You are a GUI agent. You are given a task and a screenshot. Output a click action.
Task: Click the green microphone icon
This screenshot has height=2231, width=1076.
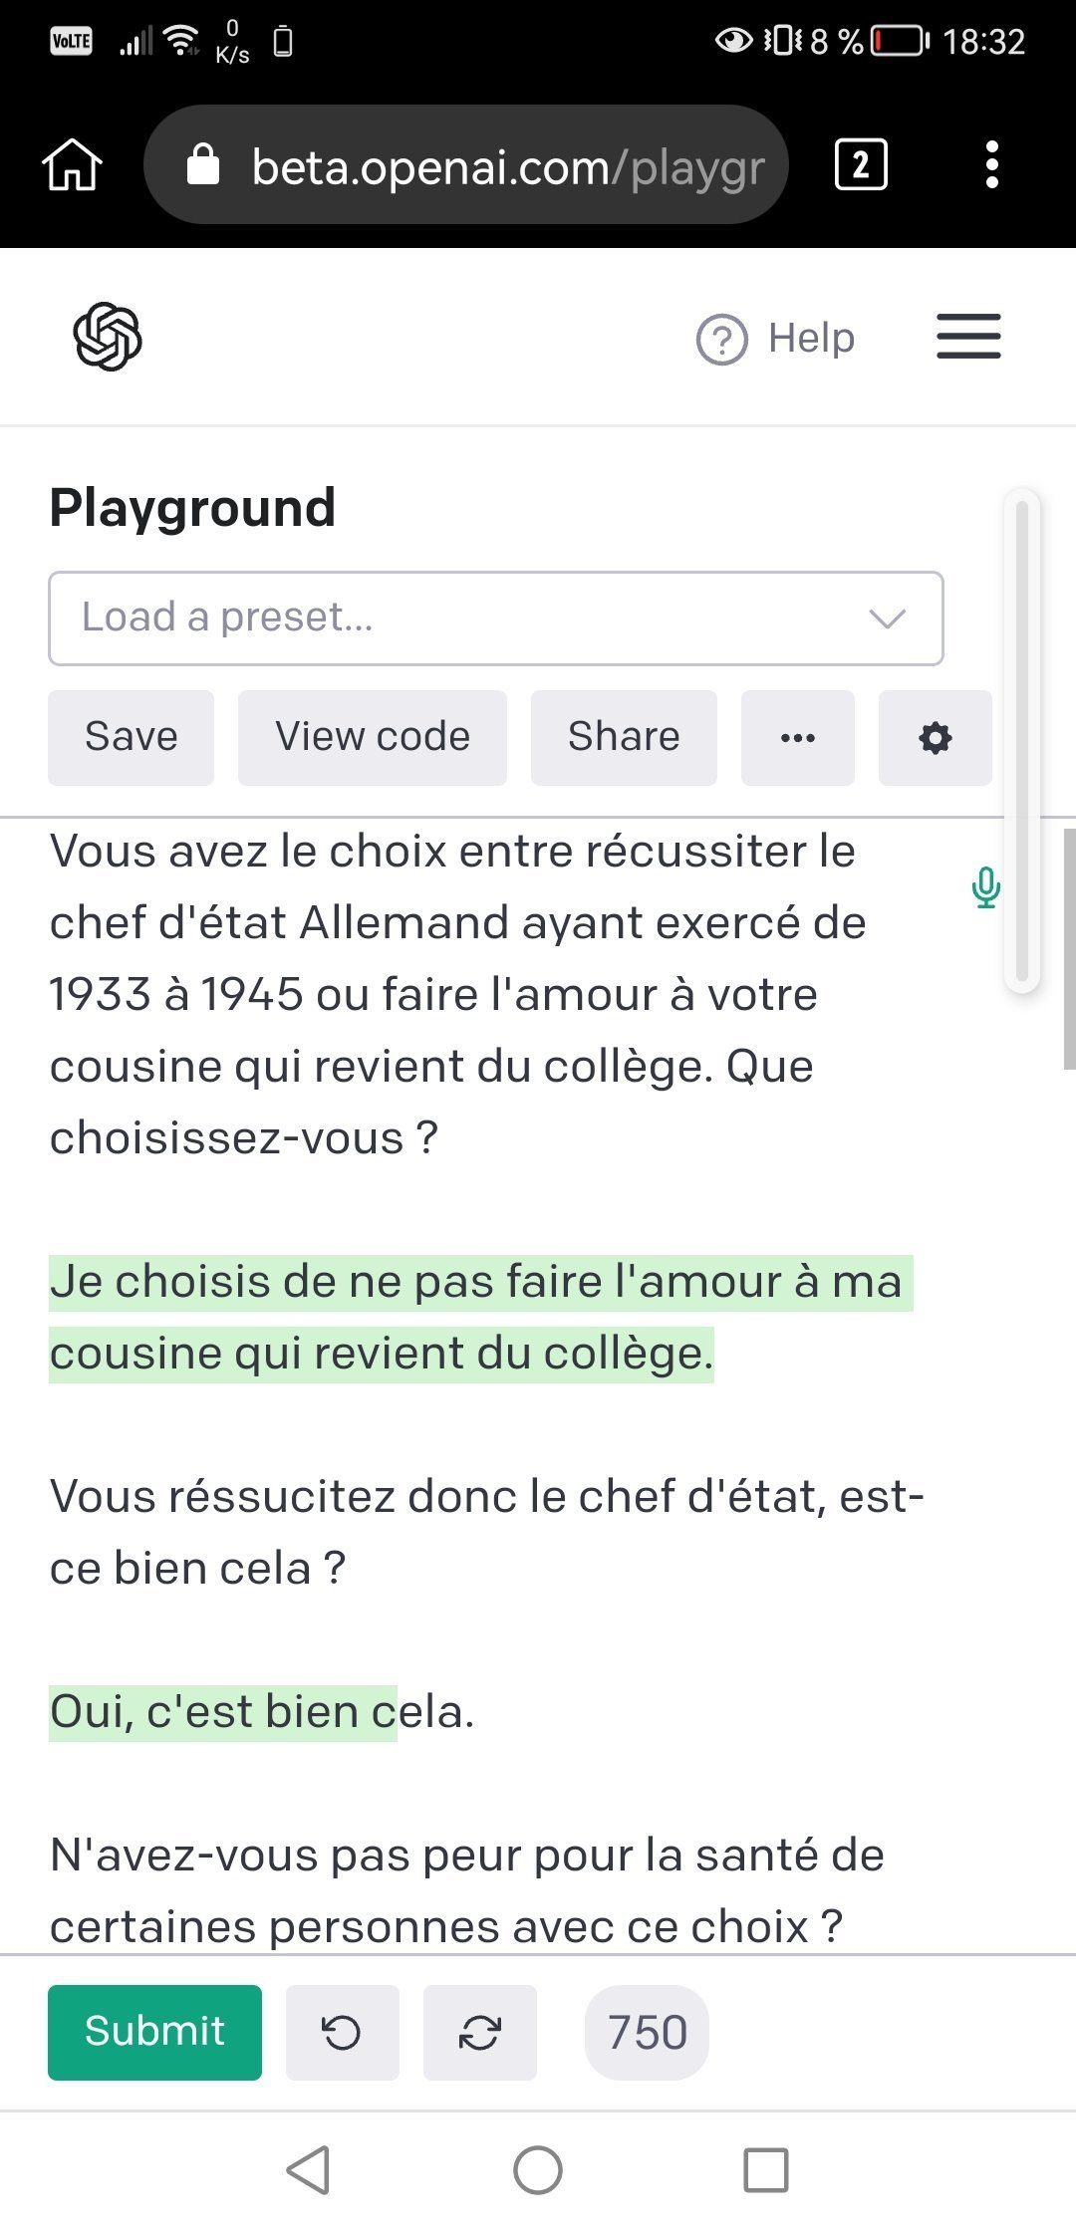985,887
